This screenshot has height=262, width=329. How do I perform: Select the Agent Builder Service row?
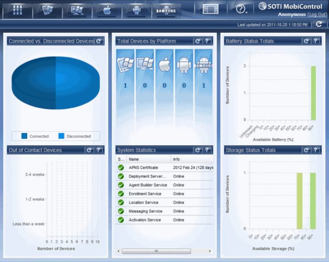tap(164, 185)
